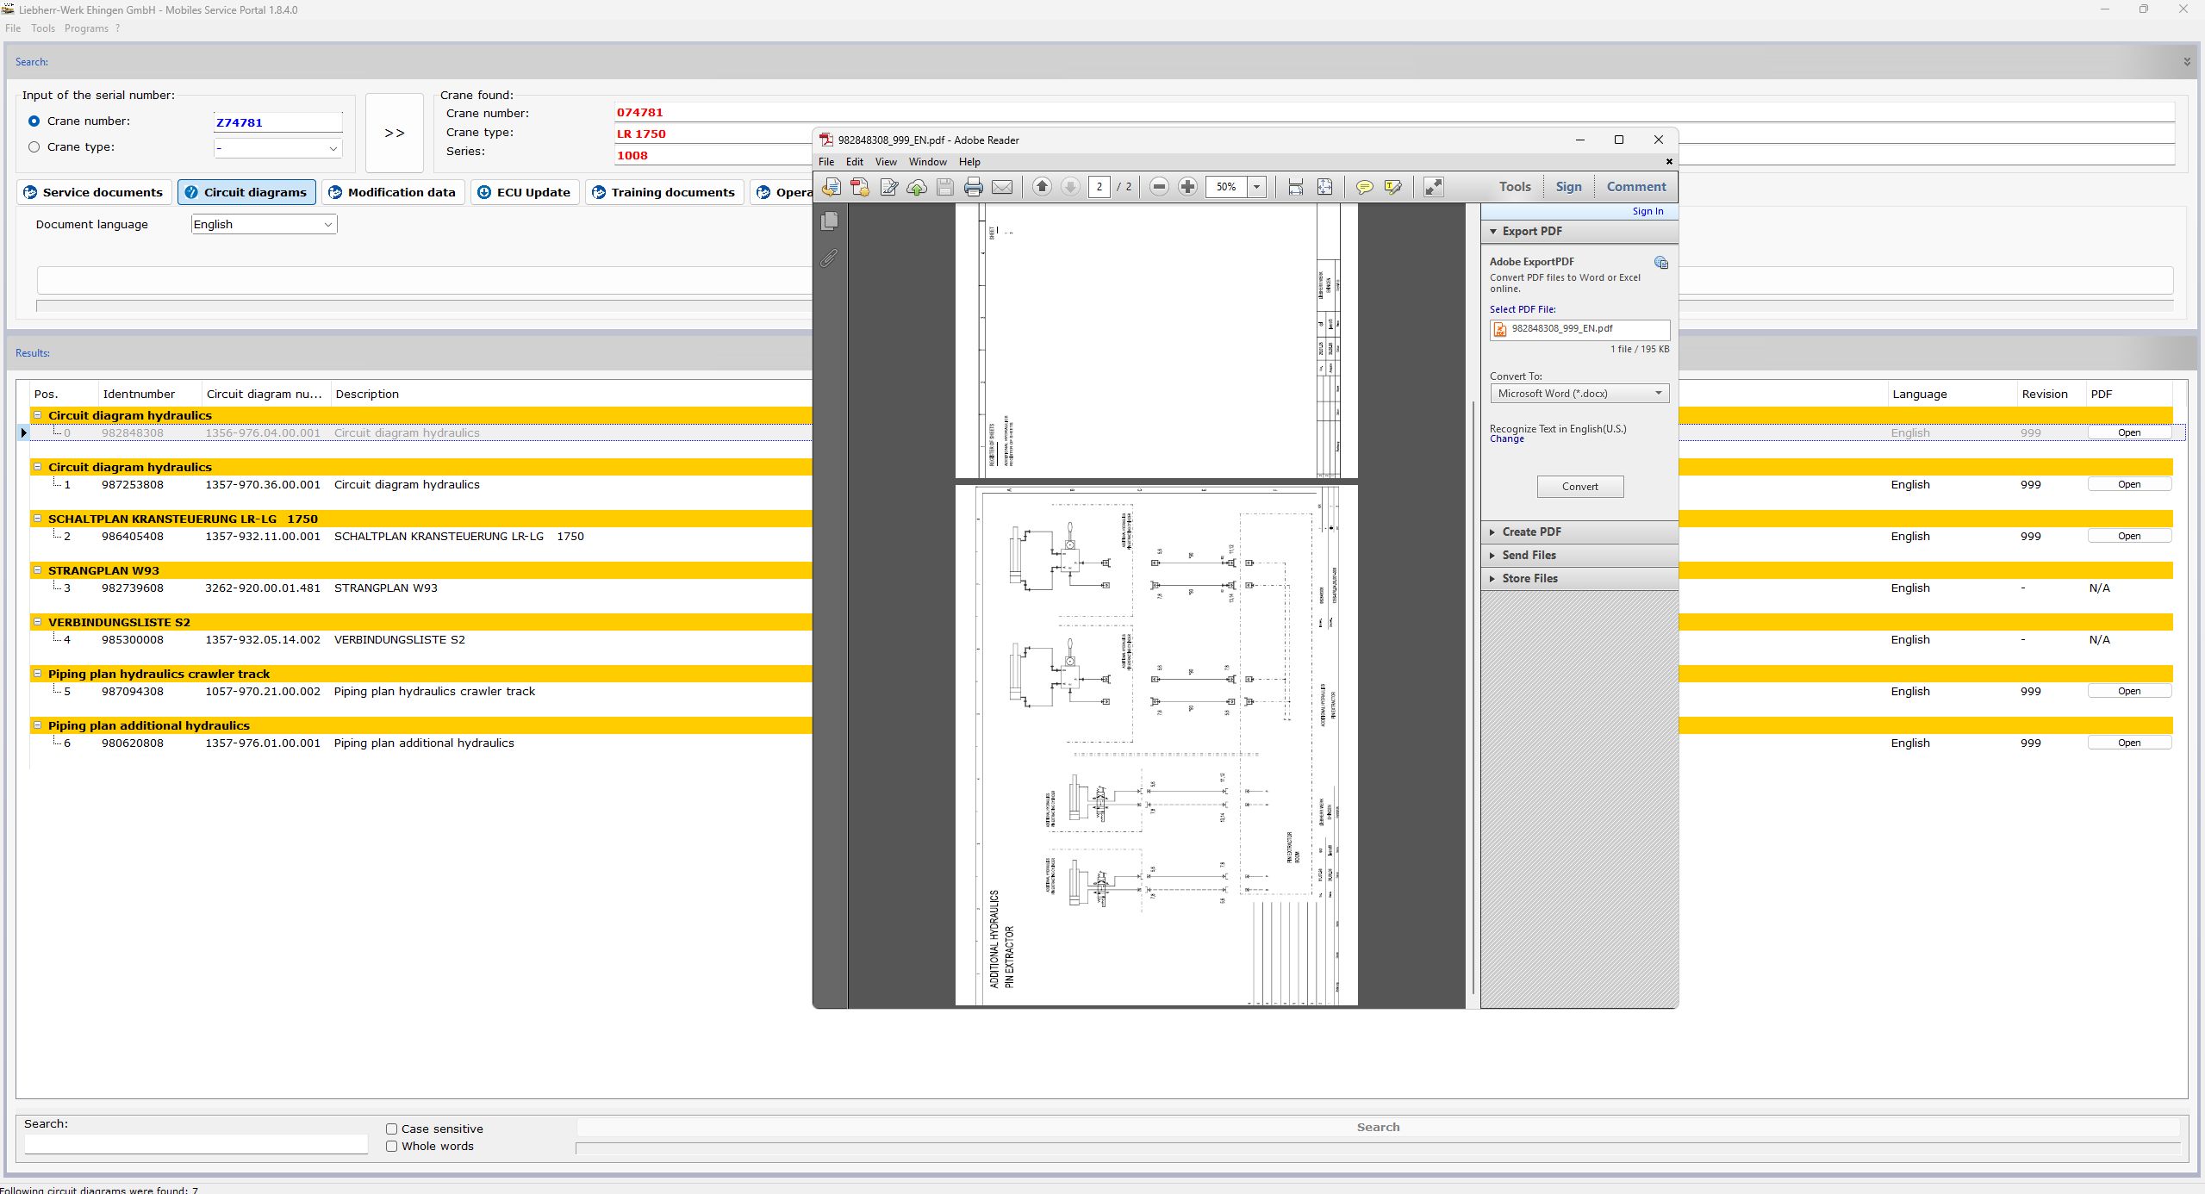Zoom in with the plus icon
Image resolution: width=2205 pixels, height=1194 pixels.
(x=1187, y=187)
